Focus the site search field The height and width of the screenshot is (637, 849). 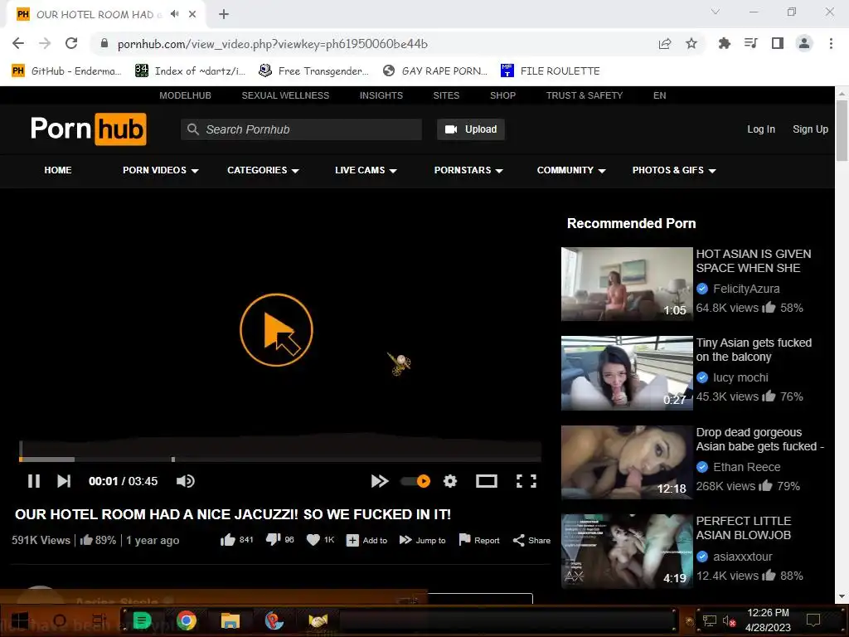(301, 129)
